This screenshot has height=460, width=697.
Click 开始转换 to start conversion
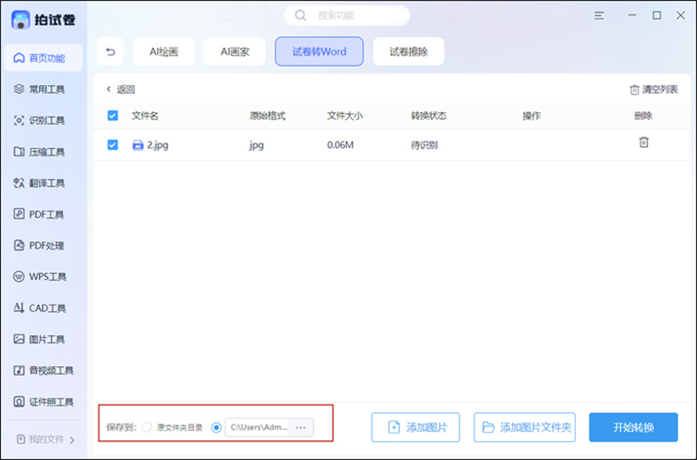(x=634, y=427)
